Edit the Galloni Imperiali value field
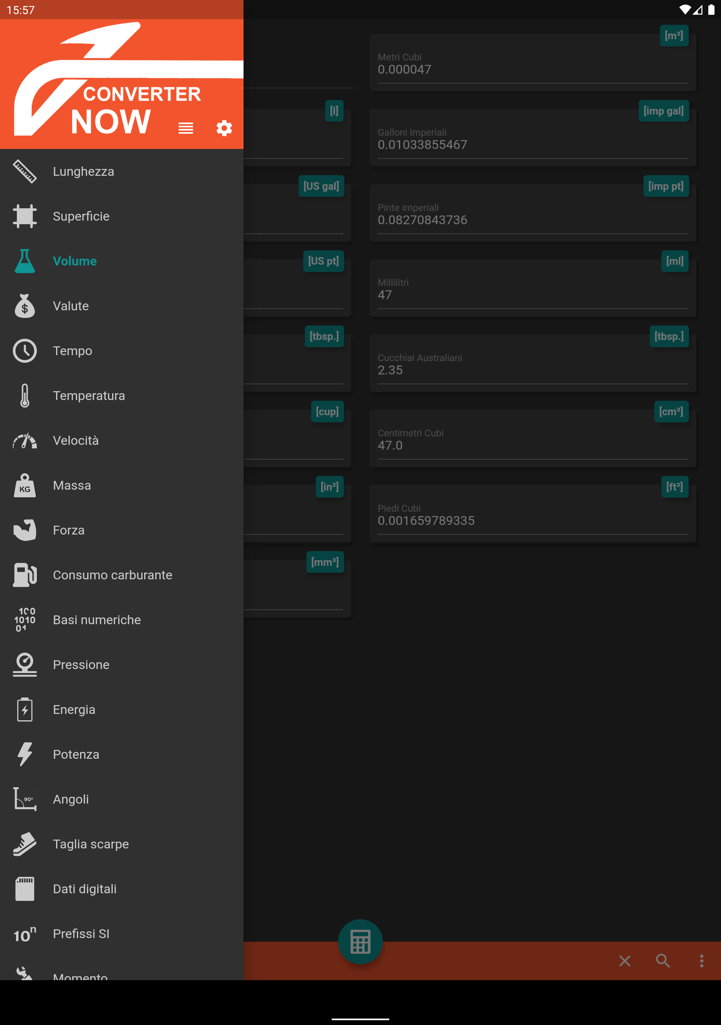The width and height of the screenshot is (721, 1025). pyautogui.click(x=532, y=145)
